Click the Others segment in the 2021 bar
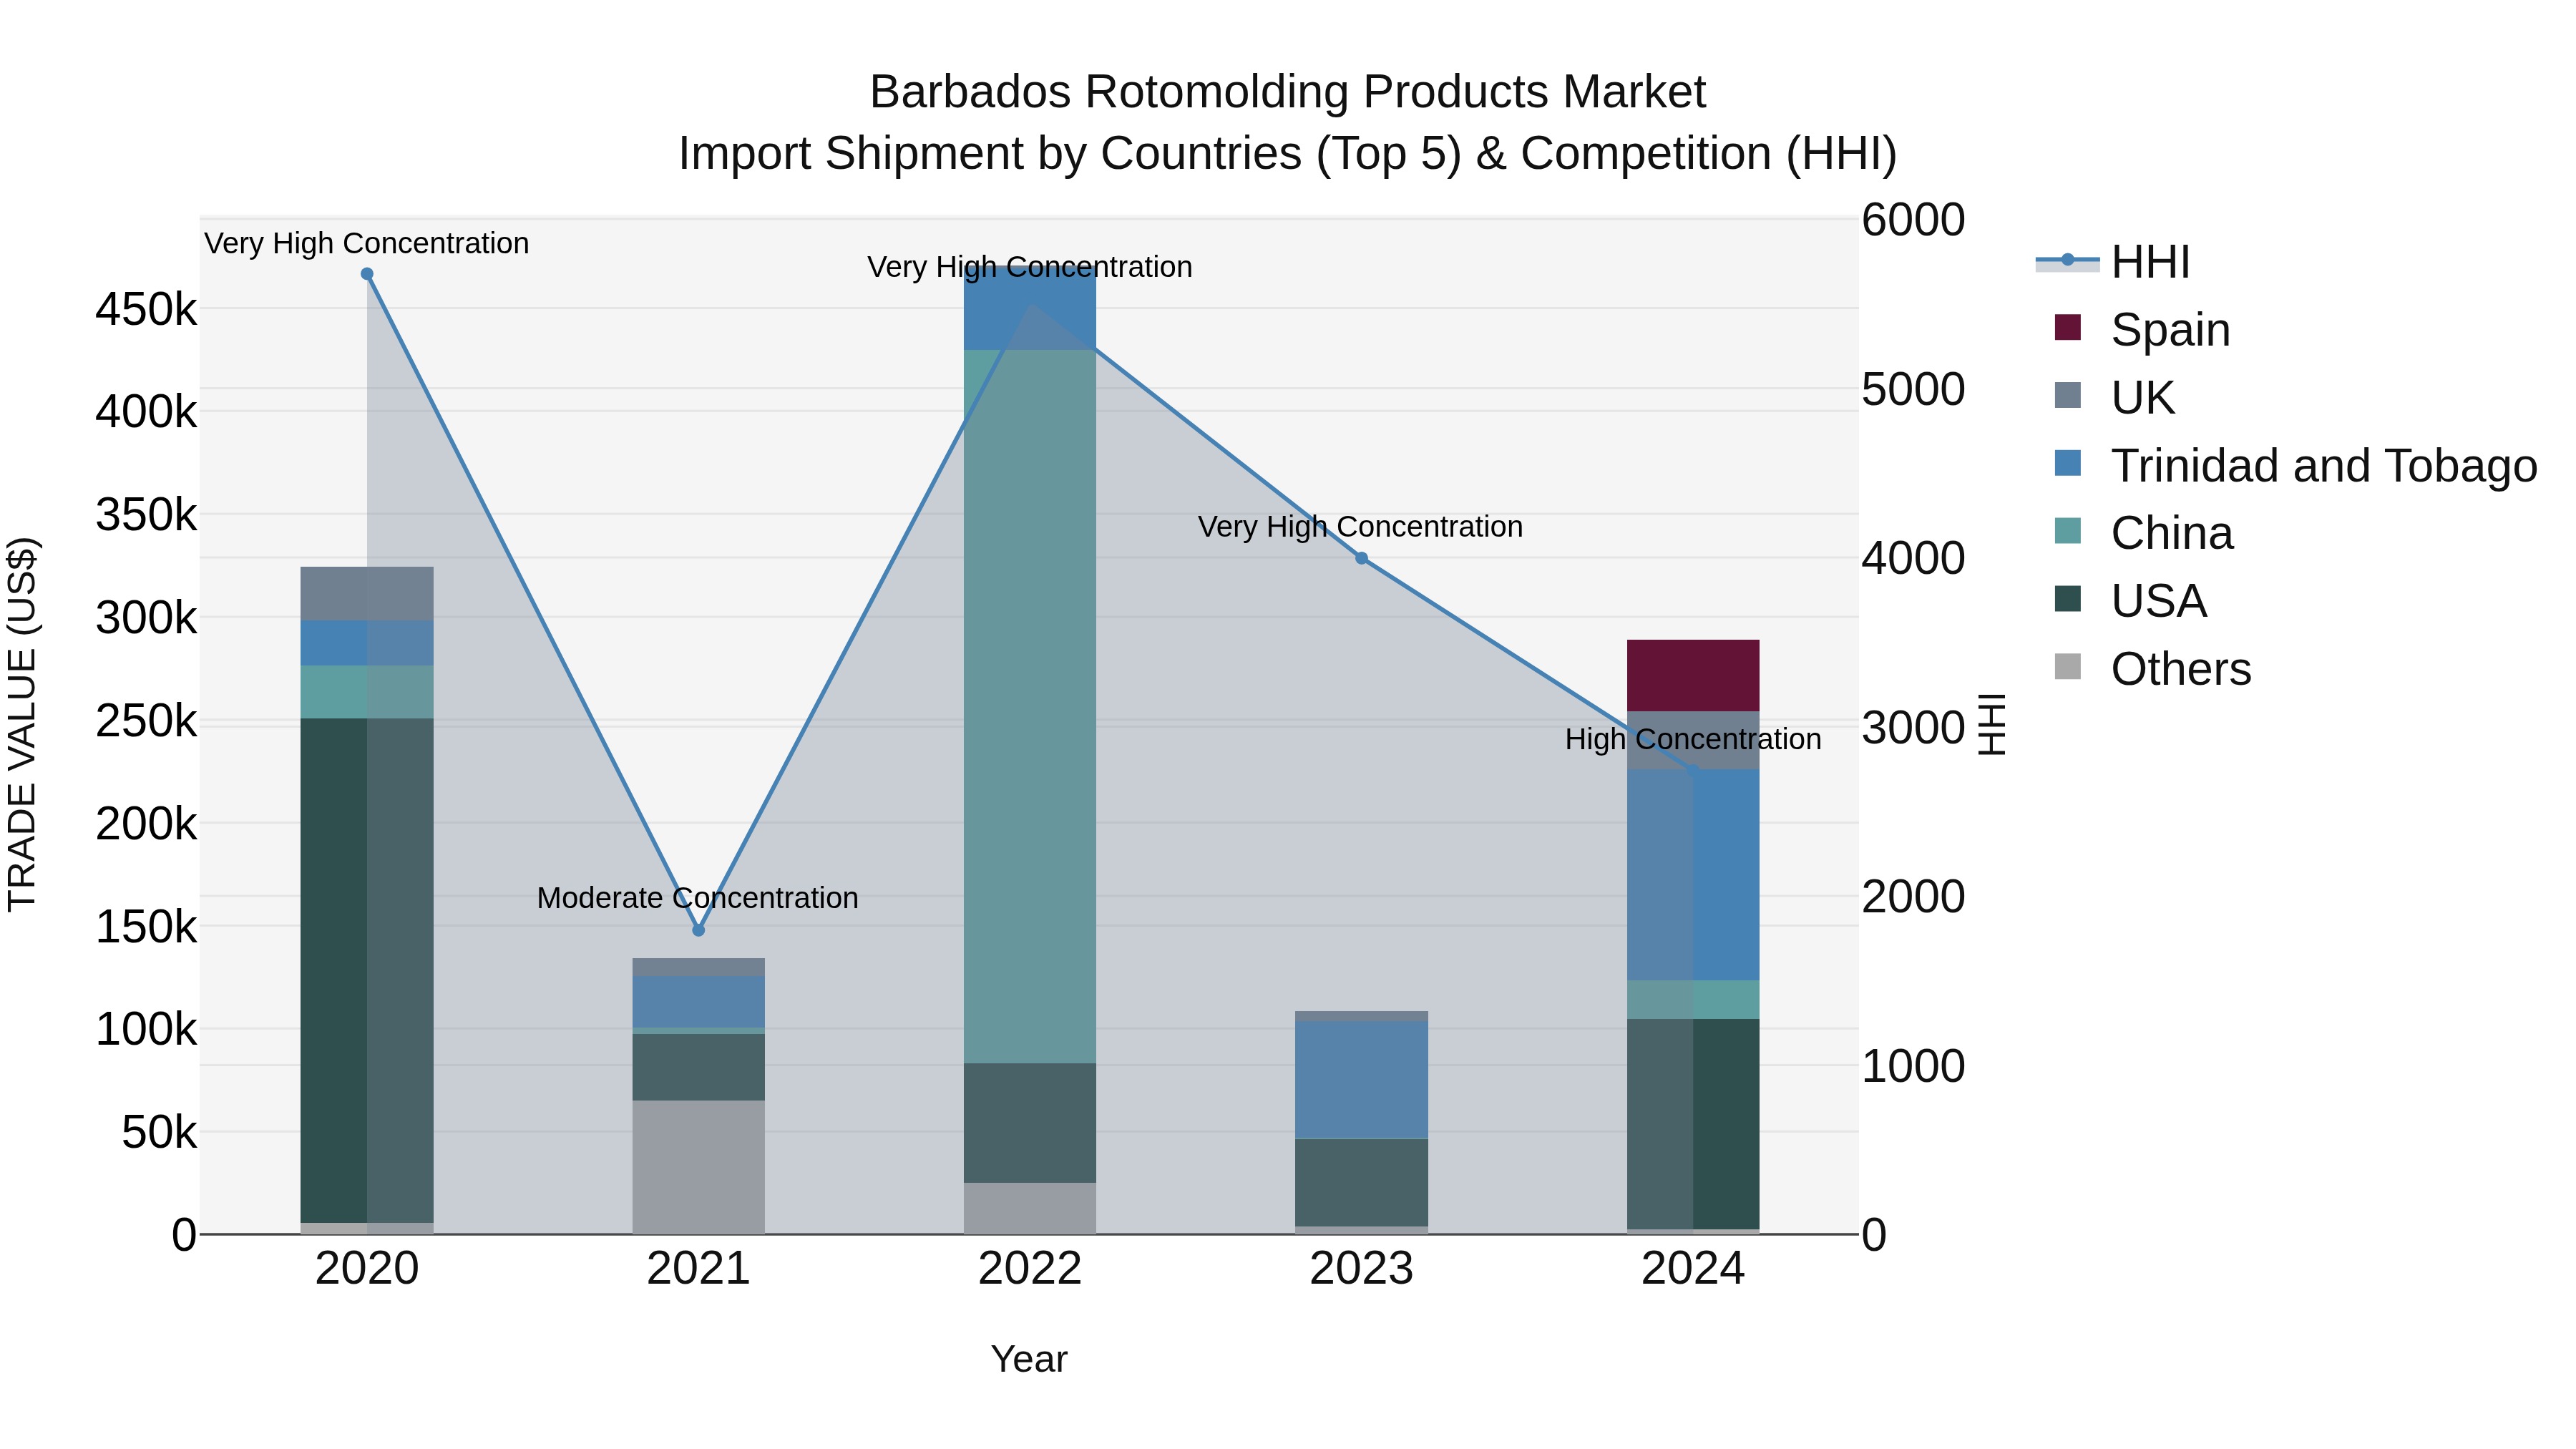The width and height of the screenshot is (2576, 1449). (699, 1167)
